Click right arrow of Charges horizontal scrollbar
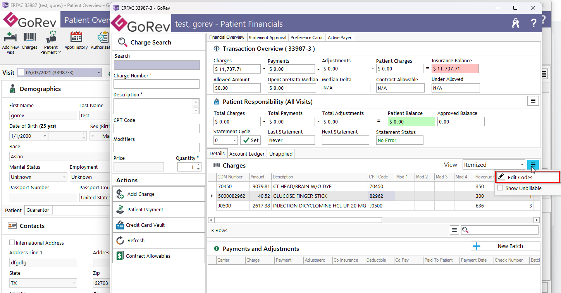This screenshot has height=293, width=561. (537, 220)
